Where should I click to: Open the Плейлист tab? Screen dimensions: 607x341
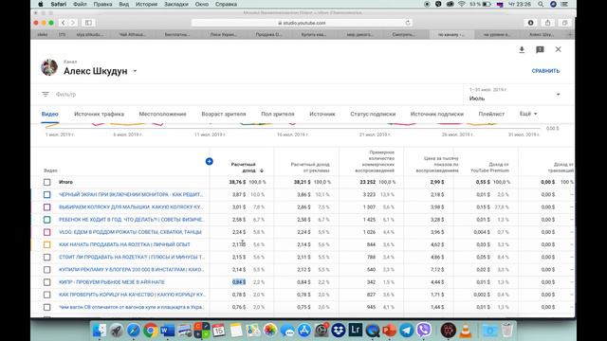[491, 114]
